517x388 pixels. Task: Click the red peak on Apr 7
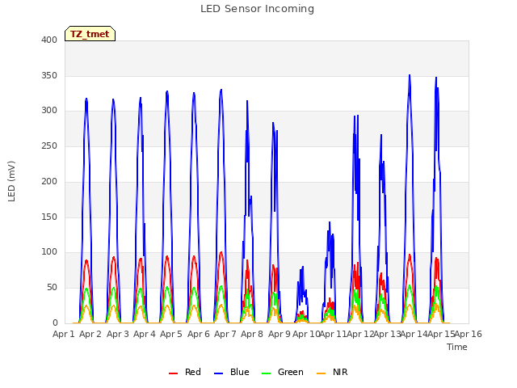[221, 252]
